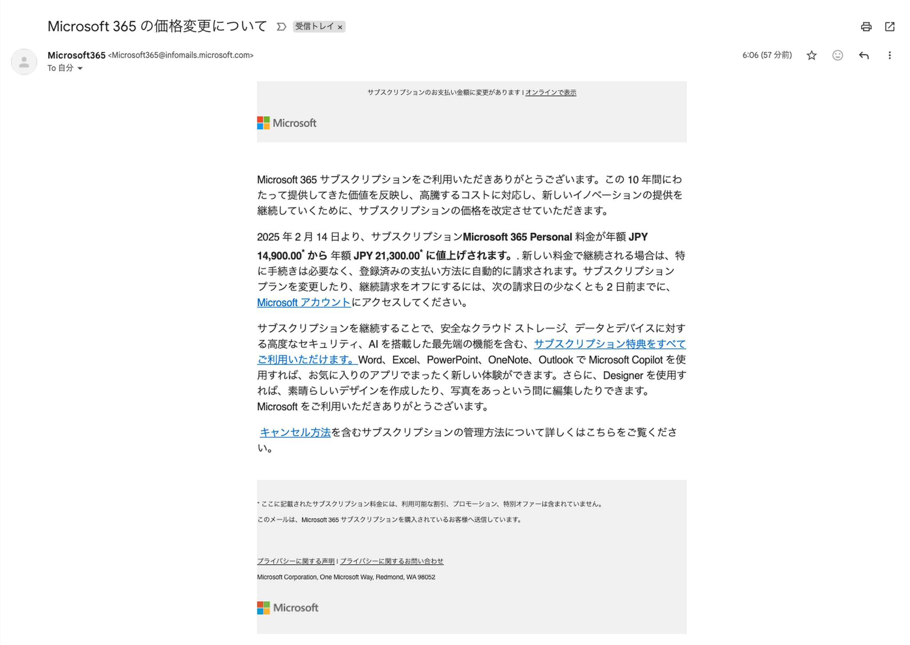Viewport: 910px width, 645px height.
Task: Click the print all icon
Action: (x=866, y=27)
